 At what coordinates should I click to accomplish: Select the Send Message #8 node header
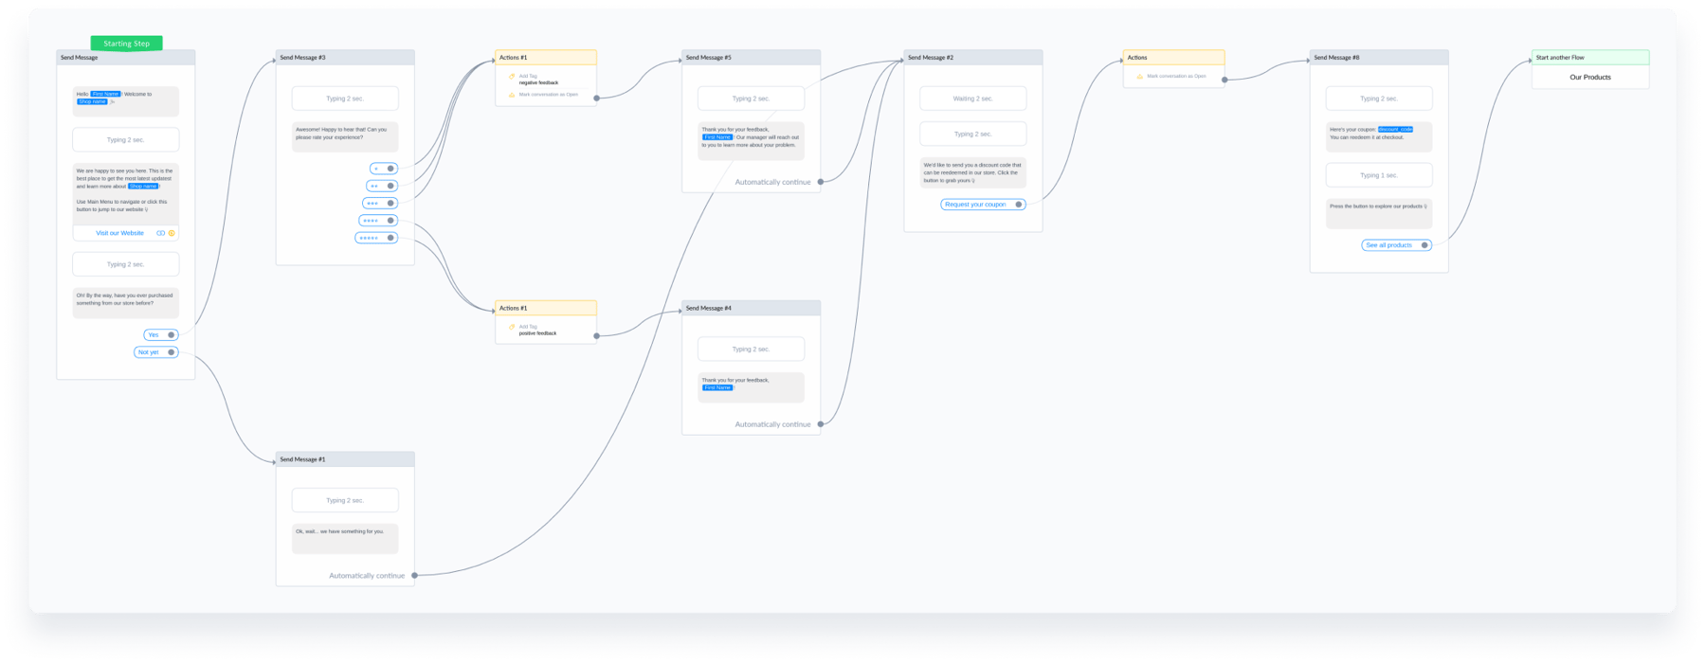click(1379, 58)
